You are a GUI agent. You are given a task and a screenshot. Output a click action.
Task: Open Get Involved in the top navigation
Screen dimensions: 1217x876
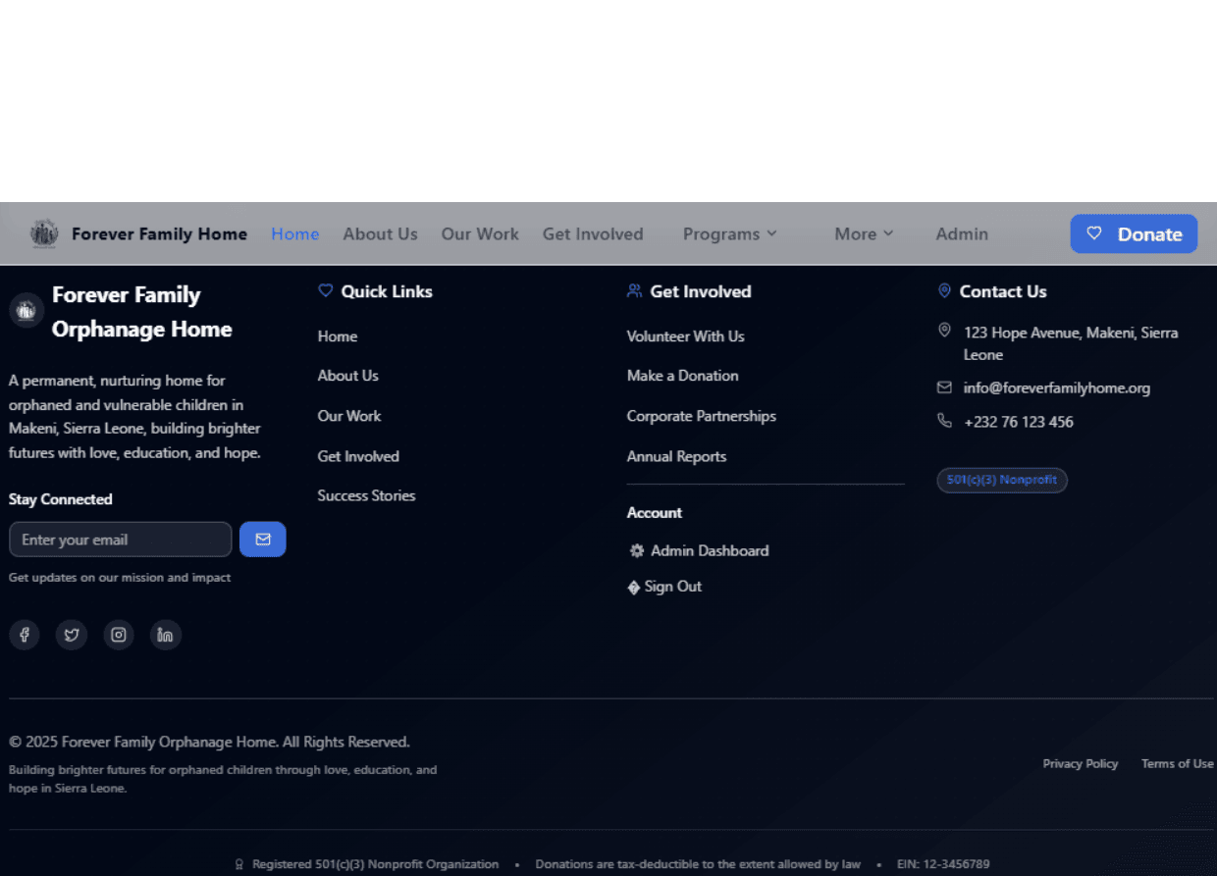pyautogui.click(x=593, y=233)
